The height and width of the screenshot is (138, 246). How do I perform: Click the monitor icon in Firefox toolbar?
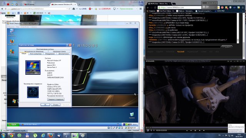tap(115, 9)
